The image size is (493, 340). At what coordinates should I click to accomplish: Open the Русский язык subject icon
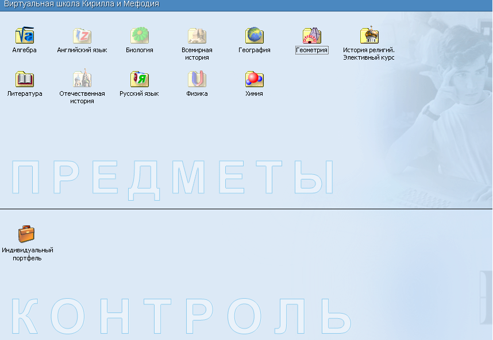pyautogui.click(x=140, y=79)
